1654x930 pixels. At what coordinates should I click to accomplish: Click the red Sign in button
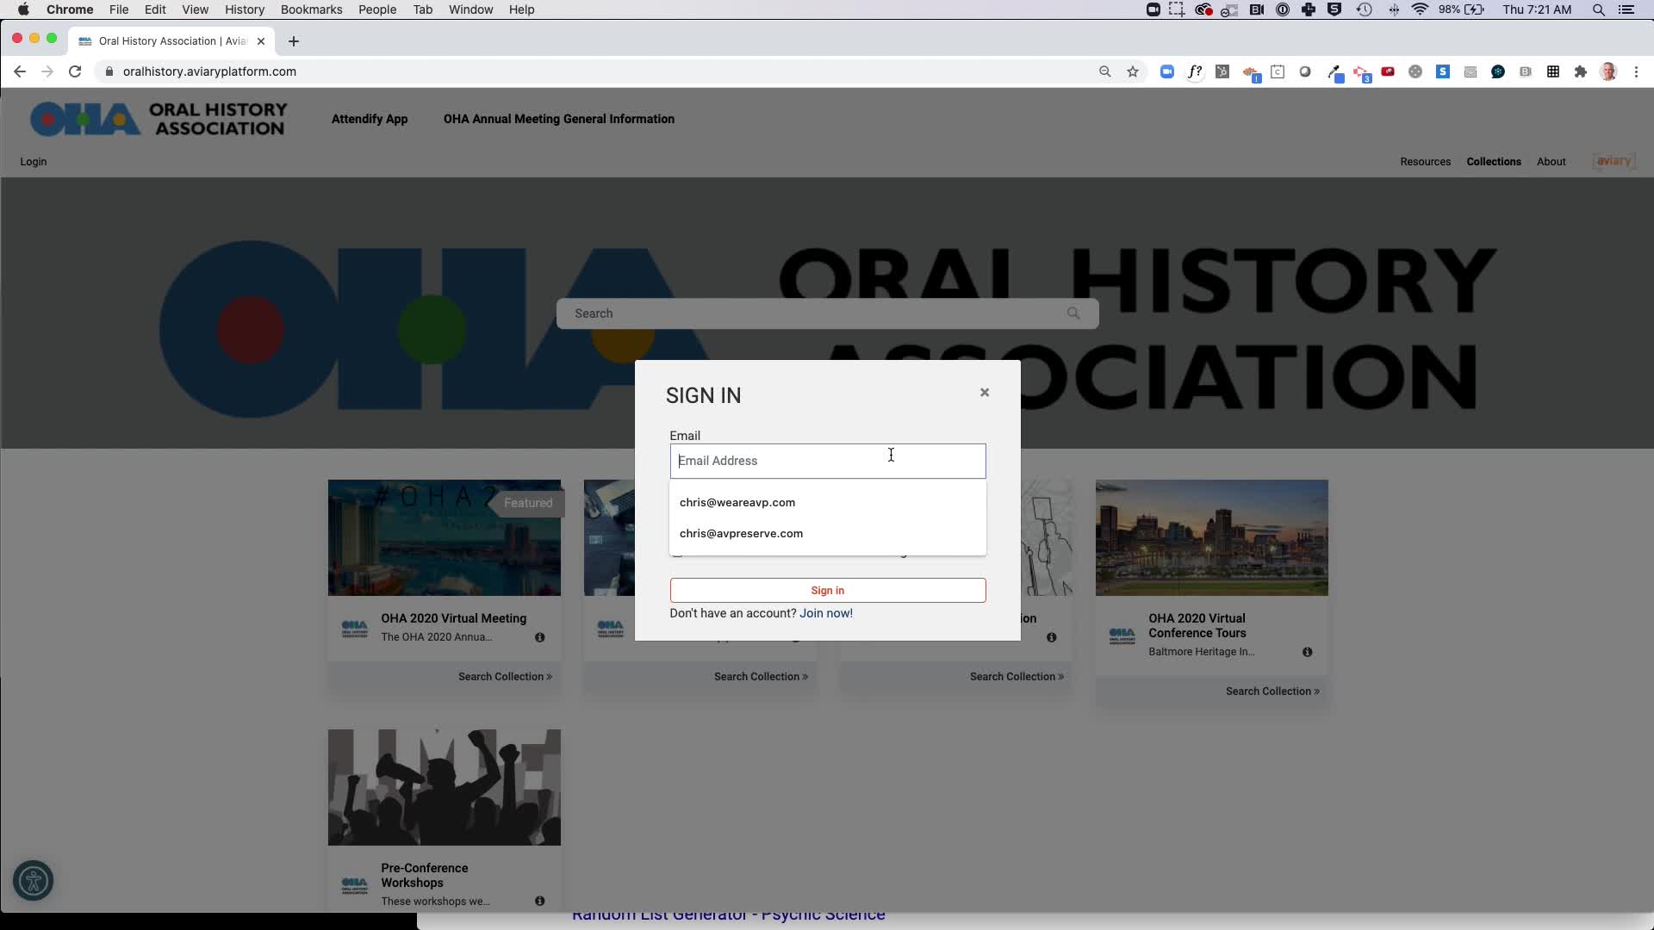pos(828,591)
